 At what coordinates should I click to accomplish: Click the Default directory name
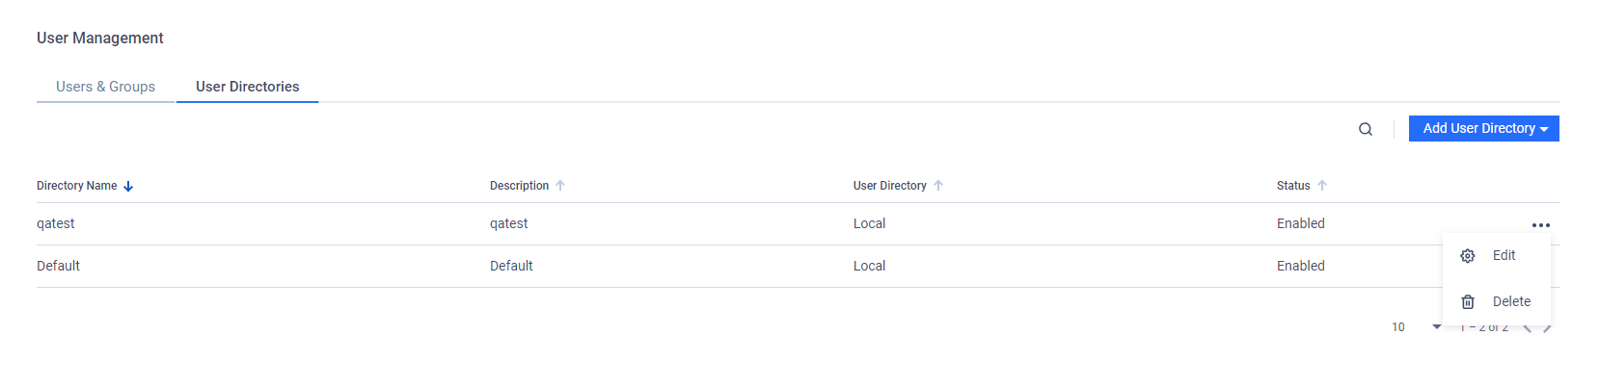pos(59,266)
